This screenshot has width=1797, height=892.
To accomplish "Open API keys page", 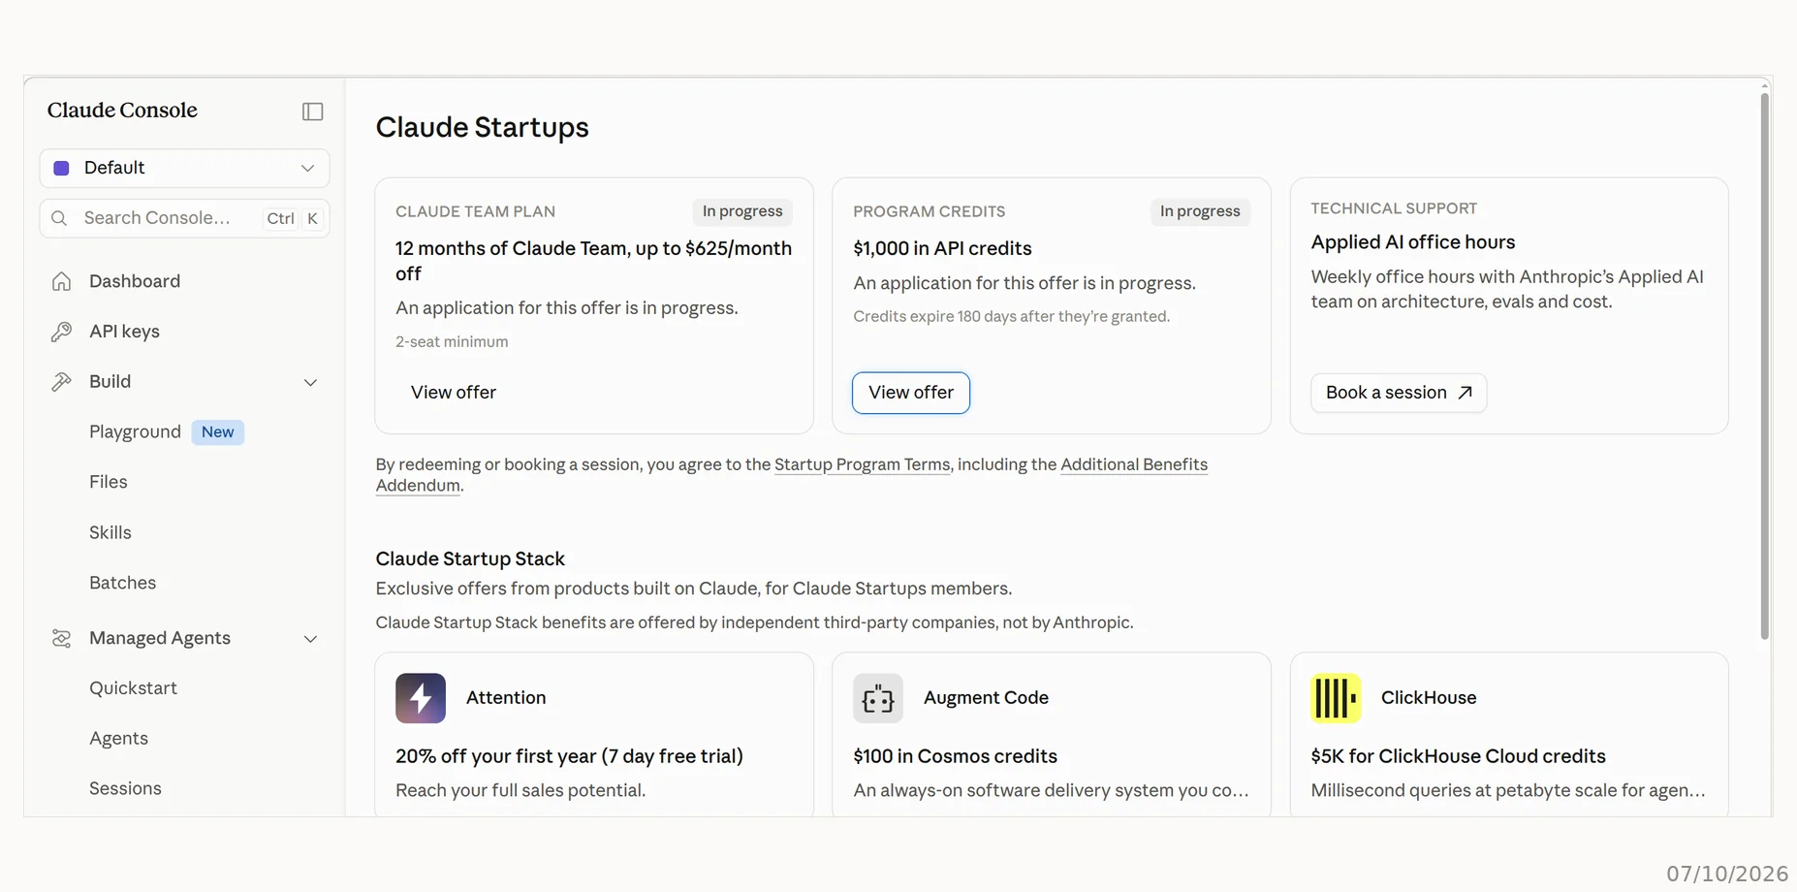I will point(124,332).
